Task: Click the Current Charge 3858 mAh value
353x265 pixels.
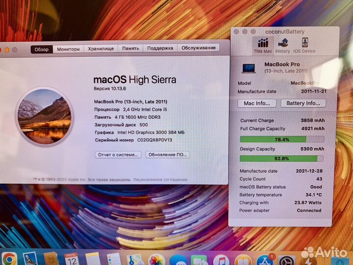Action: [313, 120]
